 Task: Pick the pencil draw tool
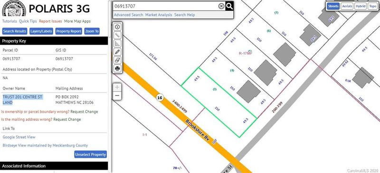117,52
